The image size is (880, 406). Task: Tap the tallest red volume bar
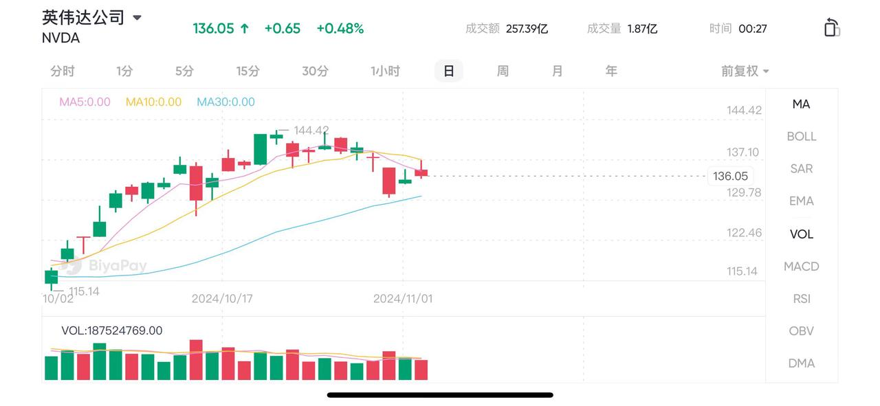(x=196, y=359)
